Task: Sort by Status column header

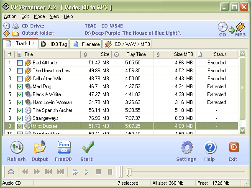Action: (x=217, y=54)
